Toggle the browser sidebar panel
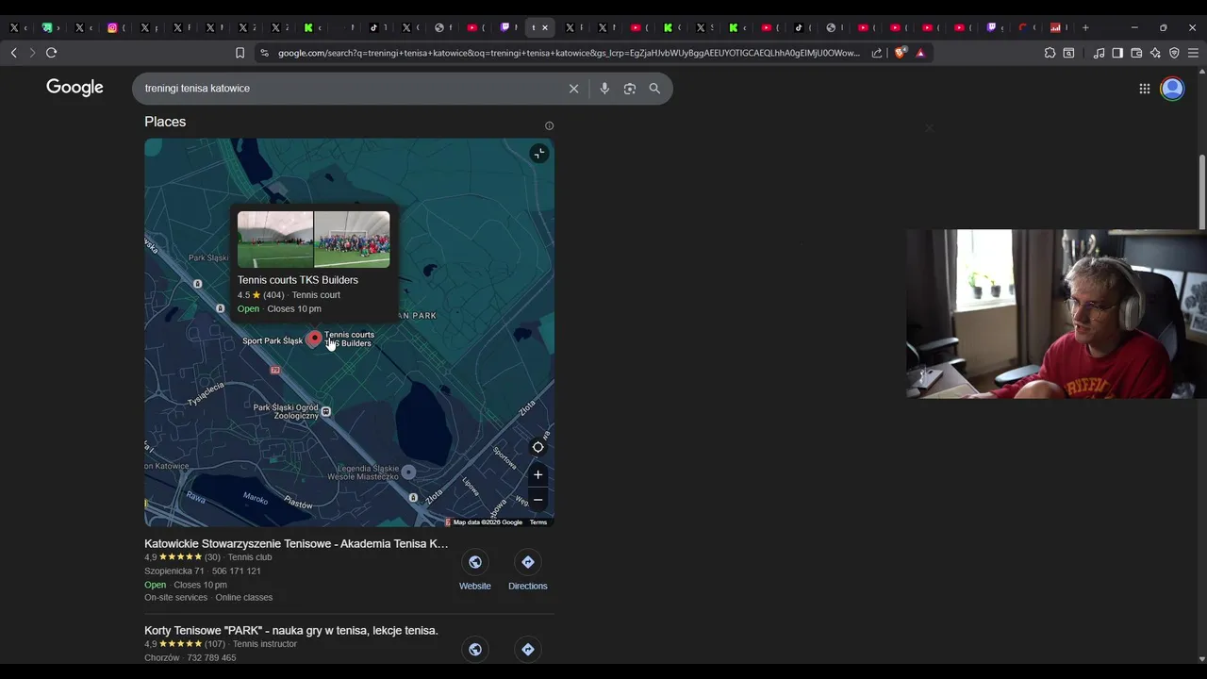 [1117, 53]
